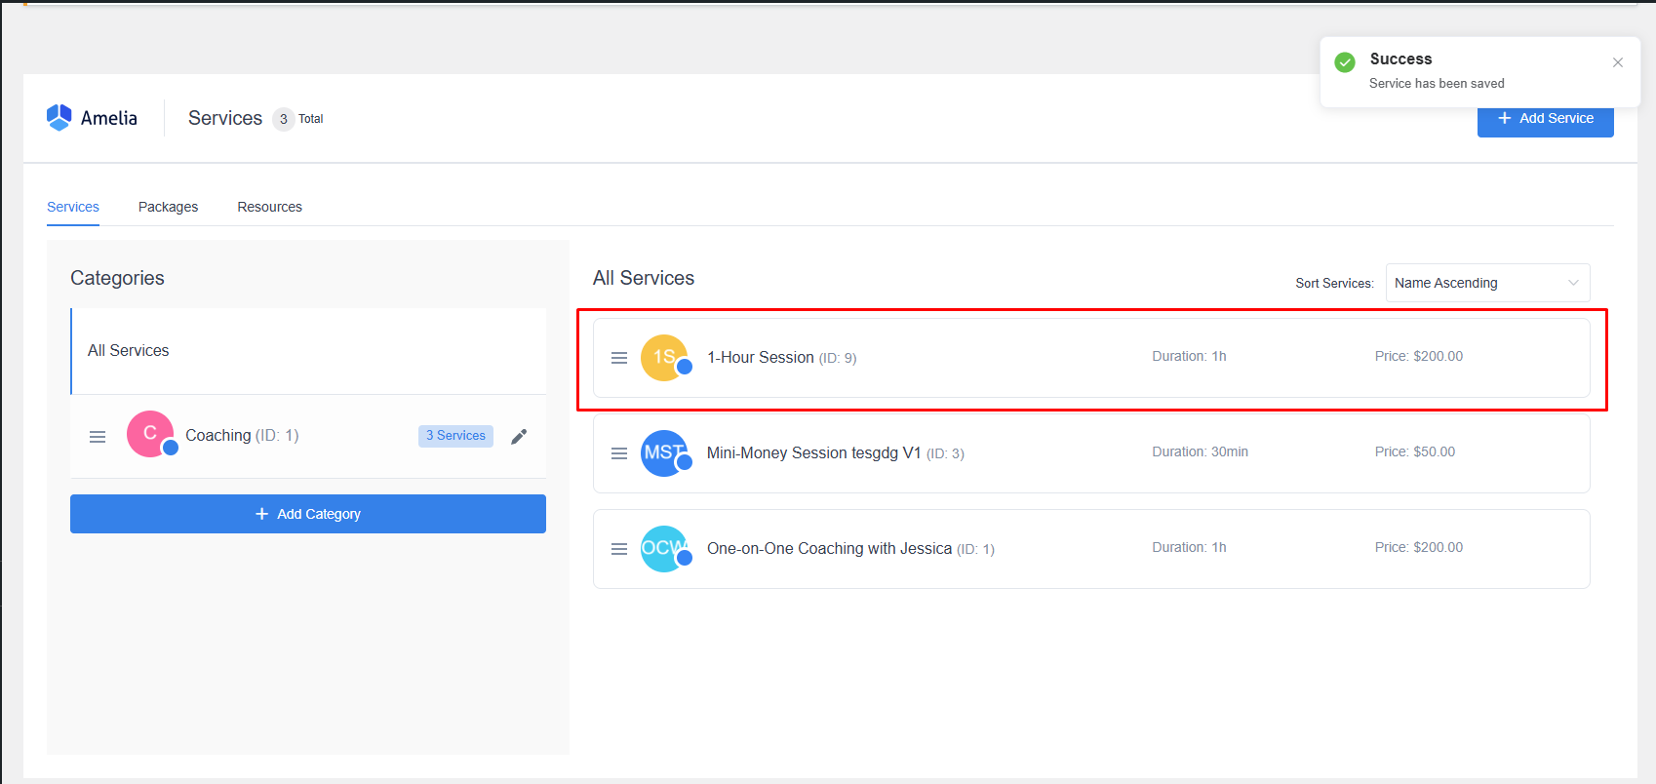Click the OCW avatar icon
This screenshot has height=784, width=1656.
(664, 549)
